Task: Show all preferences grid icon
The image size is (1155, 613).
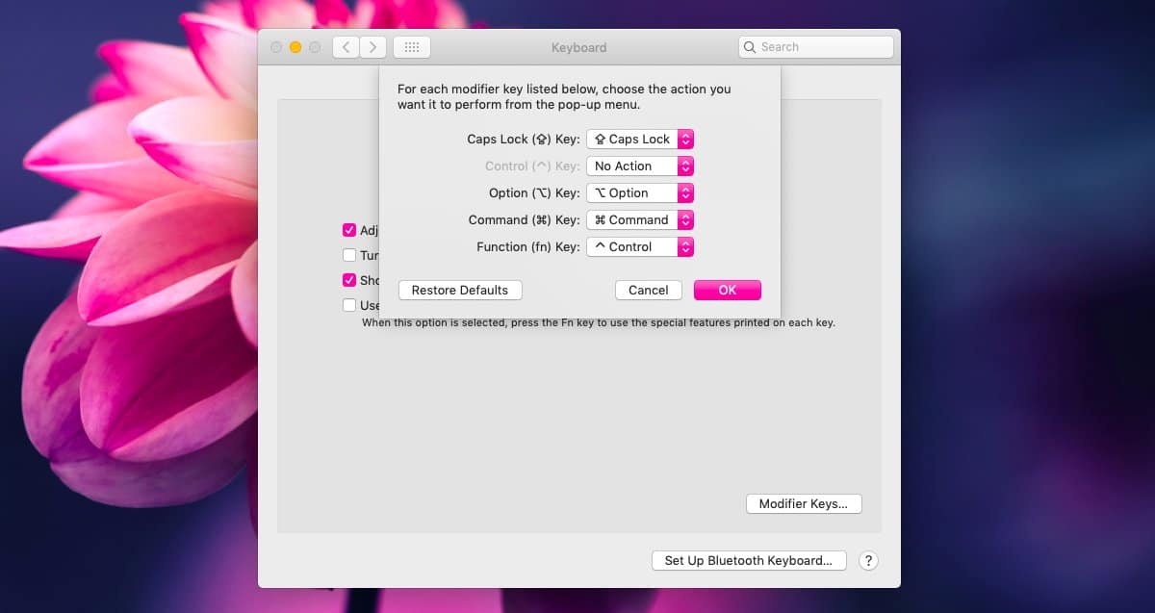Action: (412, 47)
